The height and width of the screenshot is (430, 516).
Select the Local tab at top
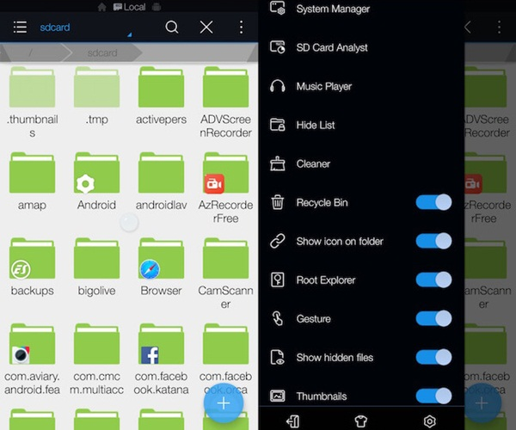[x=129, y=7]
